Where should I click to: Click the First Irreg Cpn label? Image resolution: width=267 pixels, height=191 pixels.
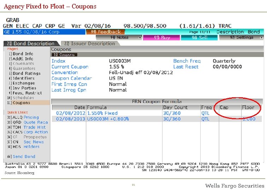[x=69, y=84]
